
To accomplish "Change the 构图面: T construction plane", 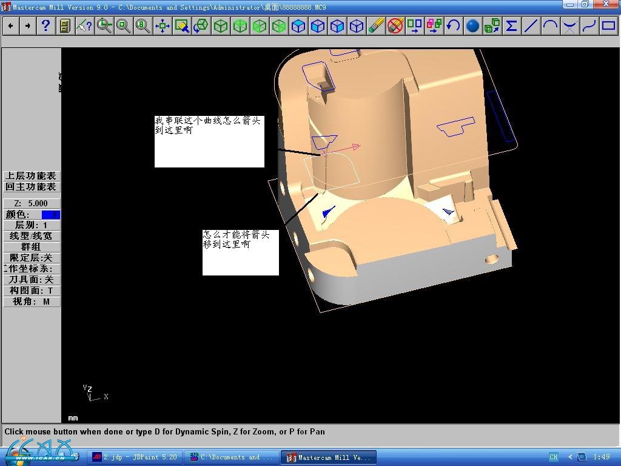I will coord(32,291).
